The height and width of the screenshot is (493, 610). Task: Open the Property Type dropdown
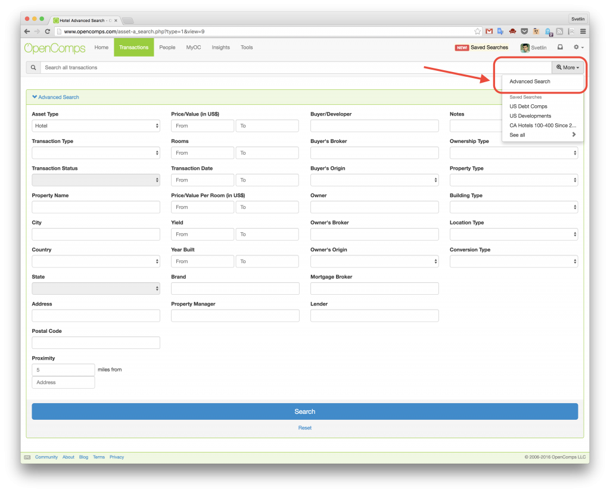pos(513,180)
